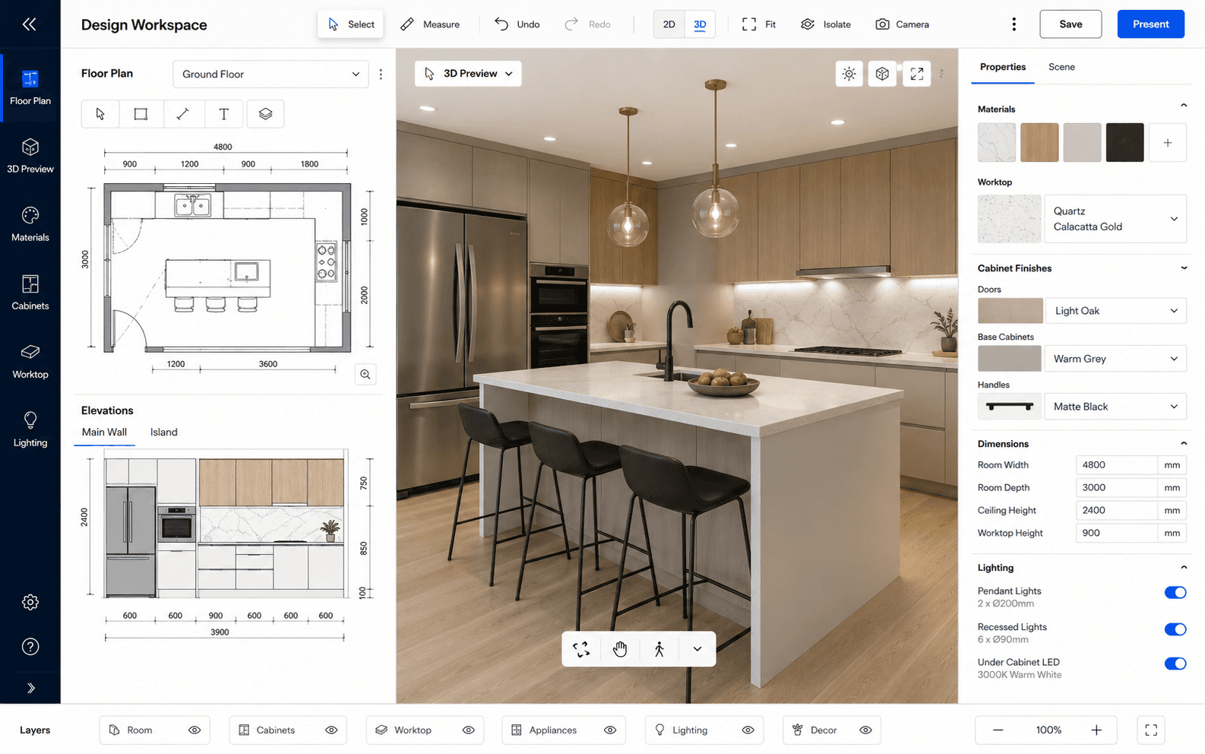Open the Camera tool
Image resolution: width=1205 pixels, height=754 pixels.
pyautogui.click(x=903, y=24)
